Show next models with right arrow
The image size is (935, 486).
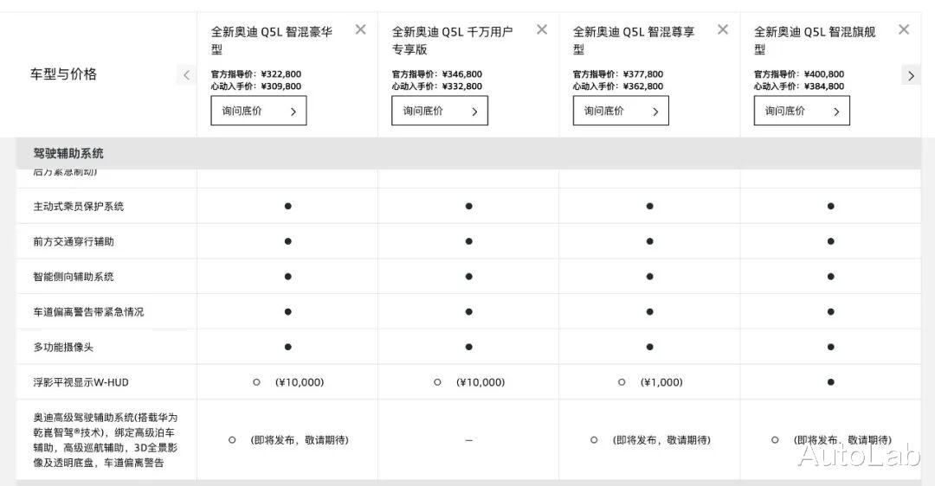(911, 75)
